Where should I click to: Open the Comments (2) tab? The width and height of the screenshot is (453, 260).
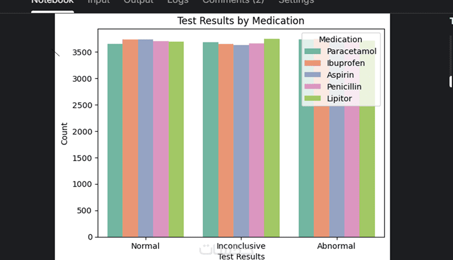click(x=233, y=2)
